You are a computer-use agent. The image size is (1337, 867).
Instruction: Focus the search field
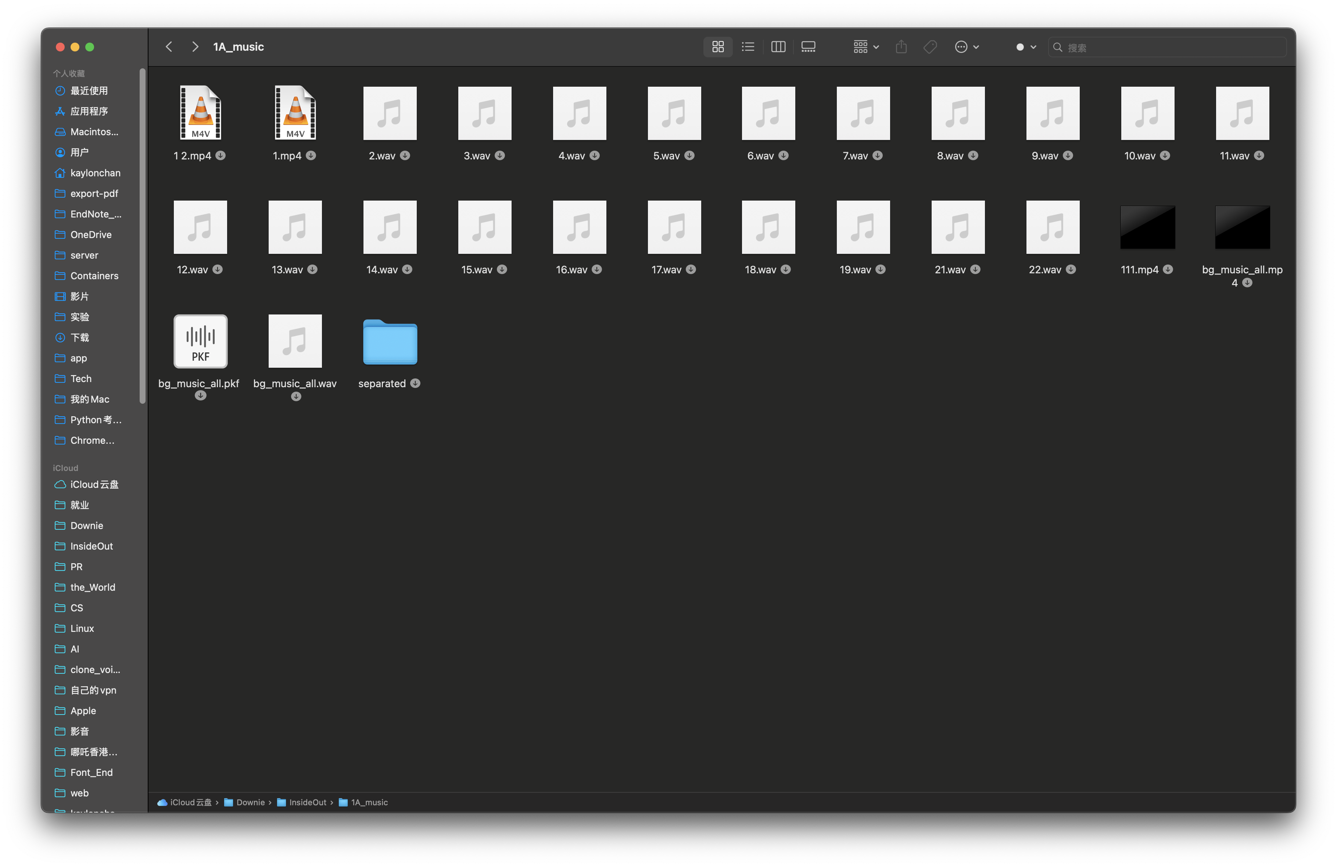1167,47
